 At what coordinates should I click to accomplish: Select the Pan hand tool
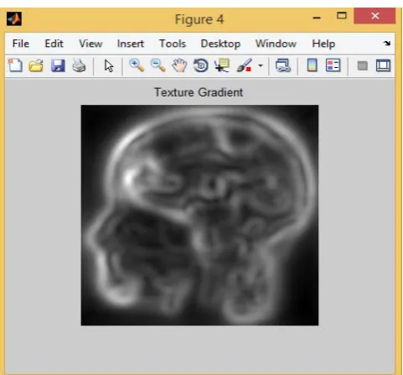[x=179, y=66]
